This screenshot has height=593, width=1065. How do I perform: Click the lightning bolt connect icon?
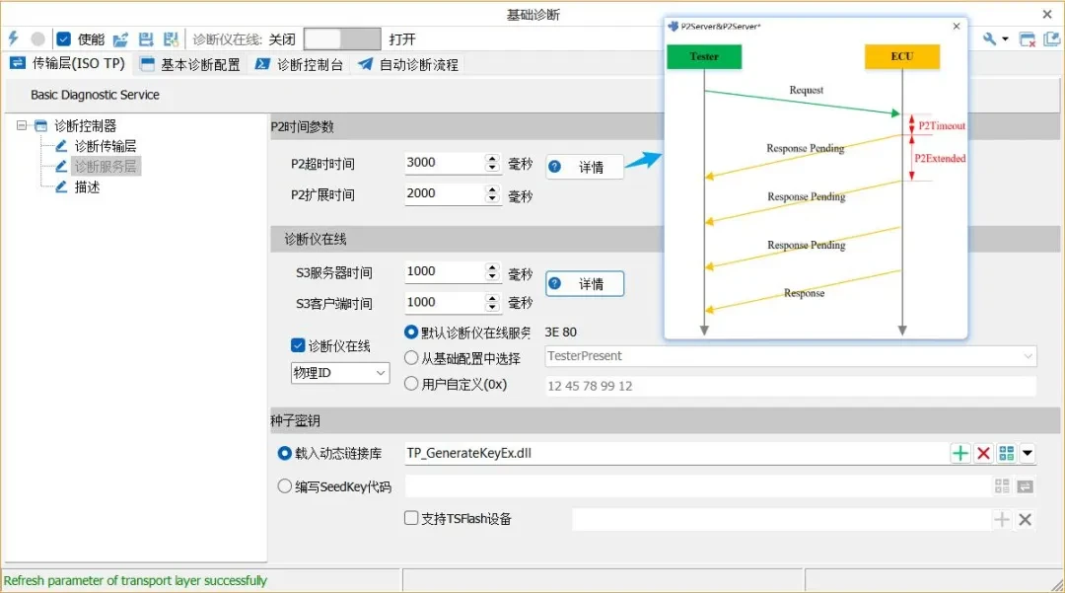13,37
